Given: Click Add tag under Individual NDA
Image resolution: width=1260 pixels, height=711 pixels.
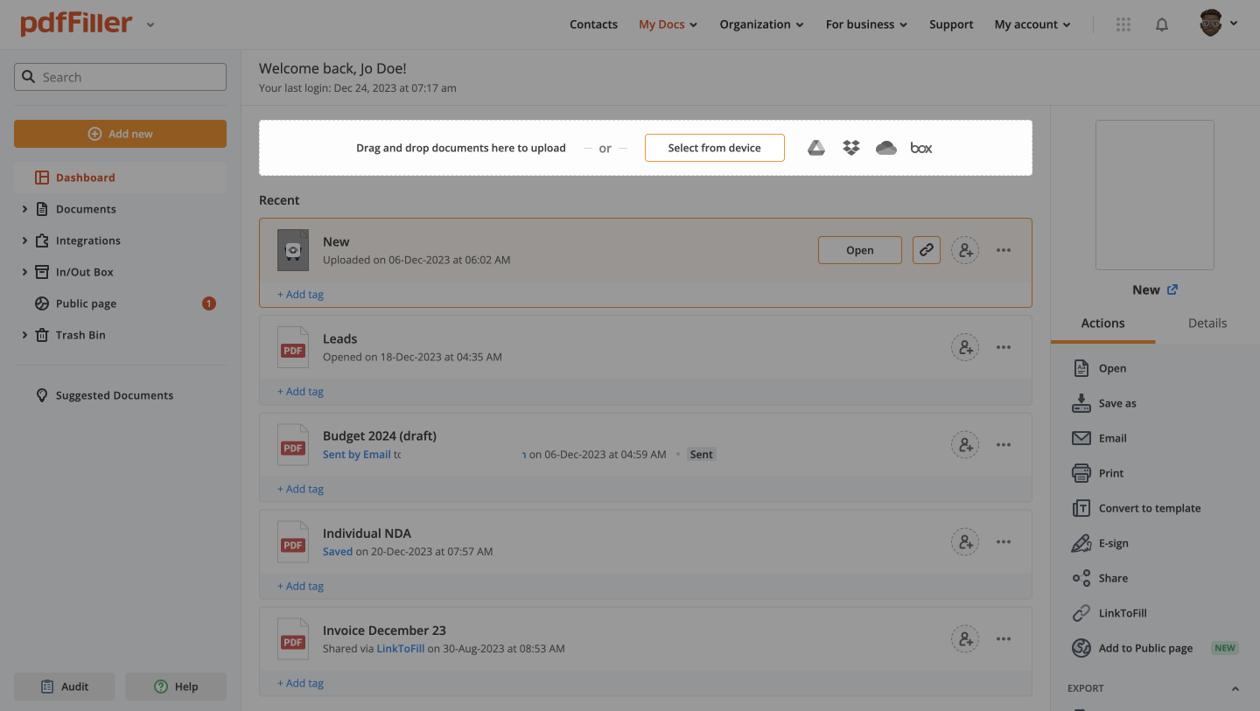Looking at the screenshot, I should coord(300,586).
